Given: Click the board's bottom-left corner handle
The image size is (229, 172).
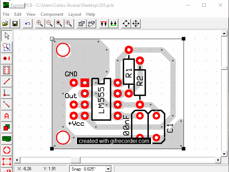Looking at the screenshot, I should click(52, 149).
